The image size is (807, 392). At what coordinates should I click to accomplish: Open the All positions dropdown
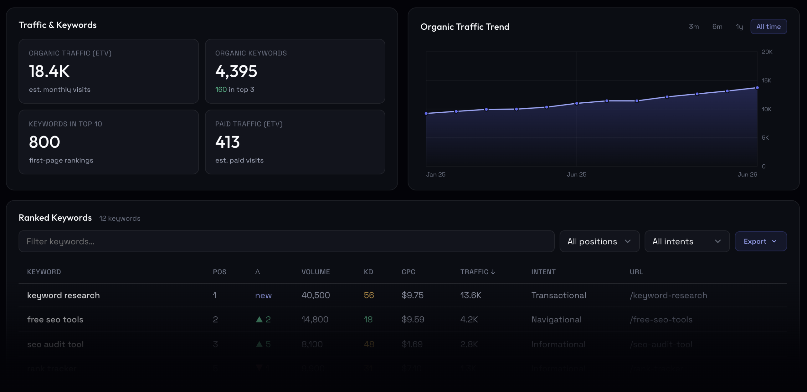[599, 241]
